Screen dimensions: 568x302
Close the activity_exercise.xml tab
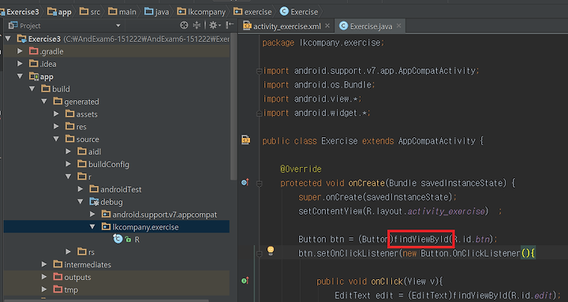[x=327, y=26]
